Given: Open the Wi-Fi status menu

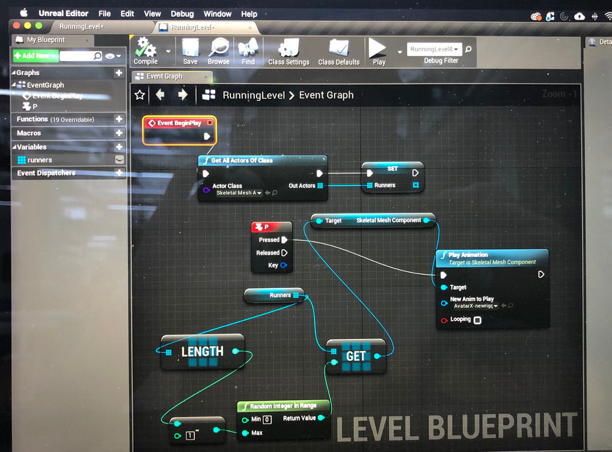Looking at the screenshot, I should click(608, 16).
